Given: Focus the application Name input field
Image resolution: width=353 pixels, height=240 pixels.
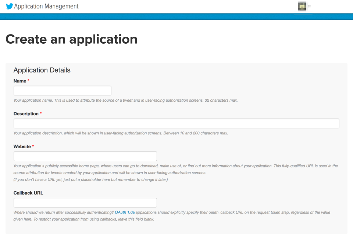Looking at the screenshot, I should click(62, 91).
